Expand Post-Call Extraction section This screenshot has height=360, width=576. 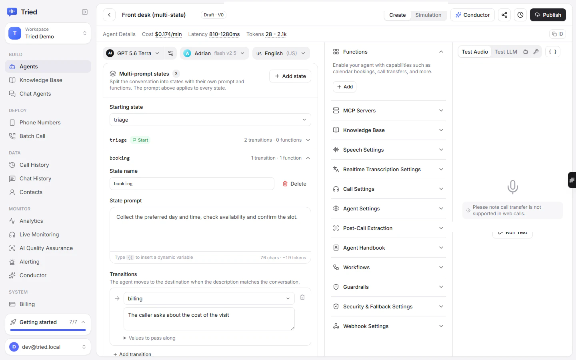(389, 228)
